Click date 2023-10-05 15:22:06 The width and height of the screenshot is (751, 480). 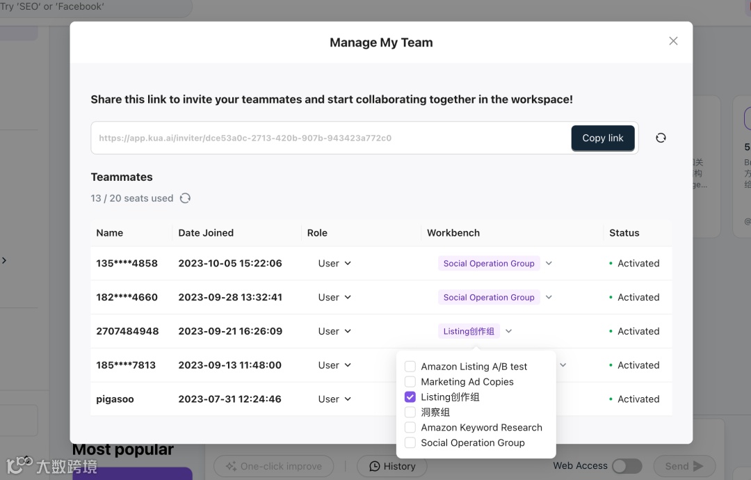[x=230, y=264]
